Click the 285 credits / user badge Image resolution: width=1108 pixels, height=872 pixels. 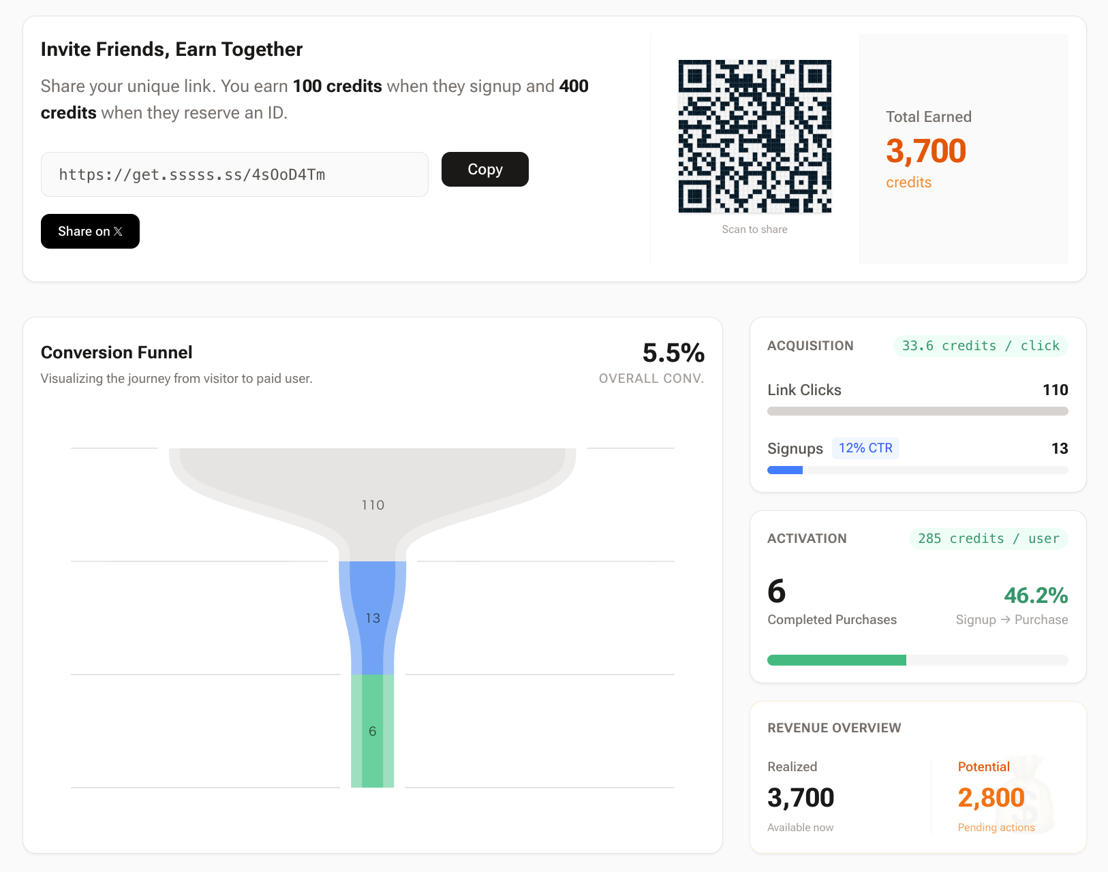point(988,539)
